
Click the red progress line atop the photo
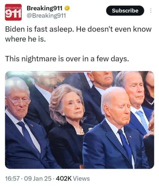(x=74, y=71)
